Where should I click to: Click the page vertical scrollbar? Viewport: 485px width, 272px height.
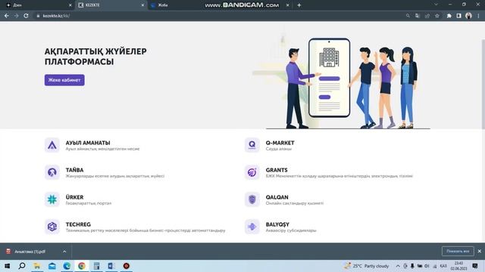point(483,84)
